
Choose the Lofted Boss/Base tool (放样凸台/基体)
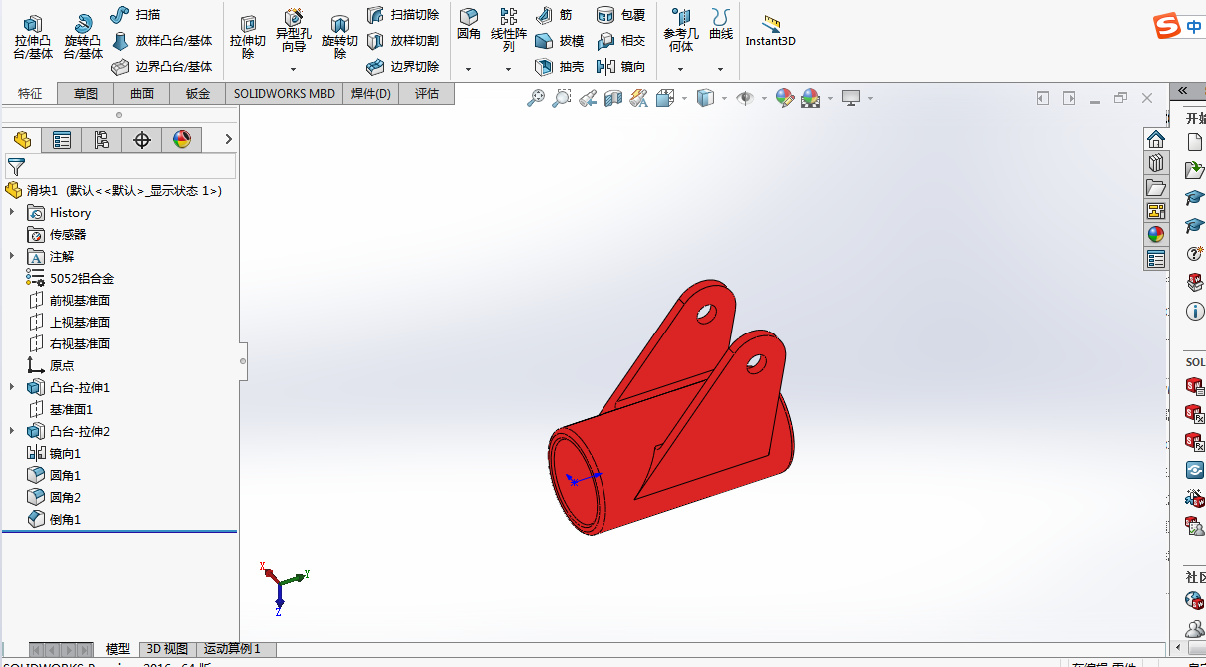tap(162, 41)
